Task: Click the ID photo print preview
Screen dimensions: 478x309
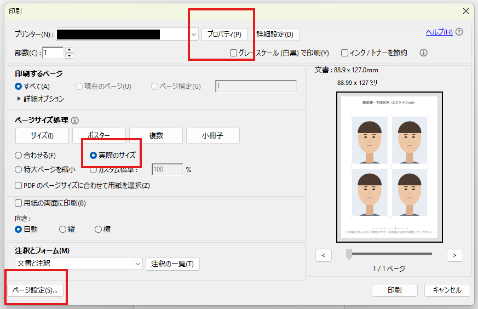Action: (x=390, y=167)
